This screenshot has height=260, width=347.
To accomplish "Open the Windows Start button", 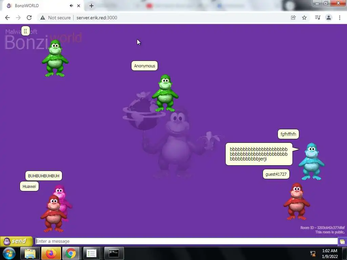I will coord(9,253).
